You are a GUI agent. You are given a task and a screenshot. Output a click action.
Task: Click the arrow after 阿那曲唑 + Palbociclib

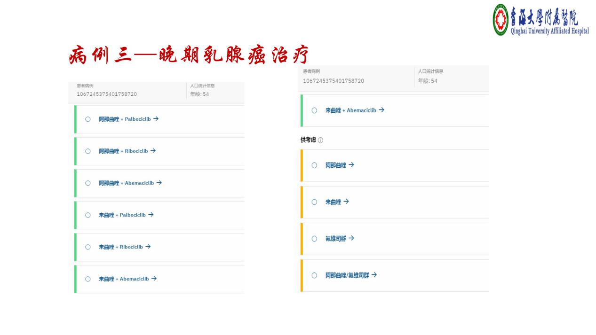[156, 119]
